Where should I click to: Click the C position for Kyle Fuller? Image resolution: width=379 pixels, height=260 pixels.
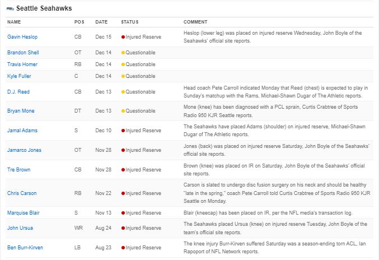(76, 76)
